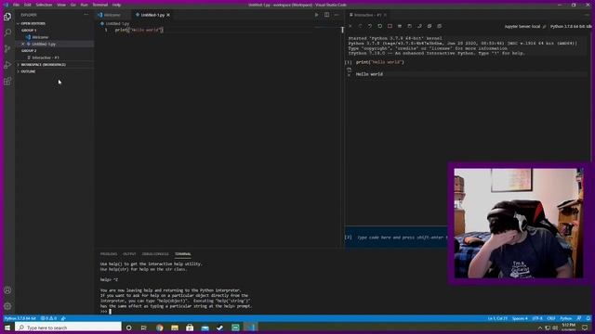Open the Go menu
595x334 pixels.
[73, 5]
